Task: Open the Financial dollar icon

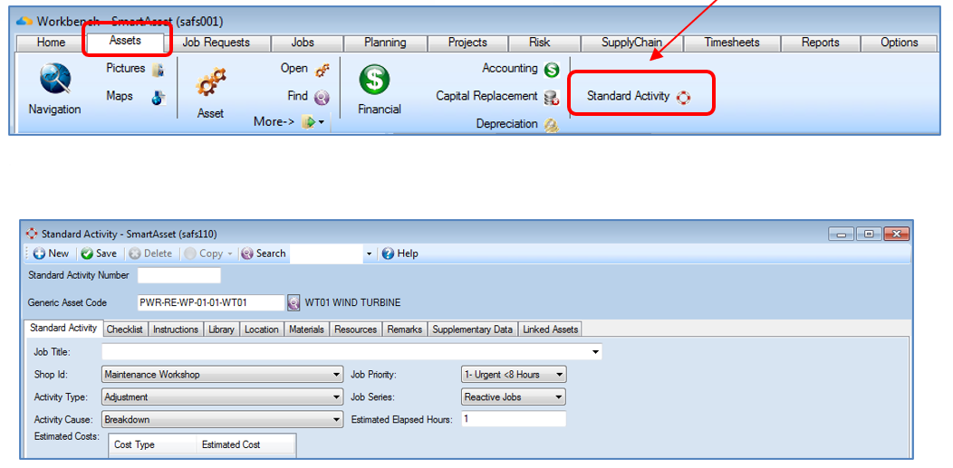Action: click(x=374, y=81)
